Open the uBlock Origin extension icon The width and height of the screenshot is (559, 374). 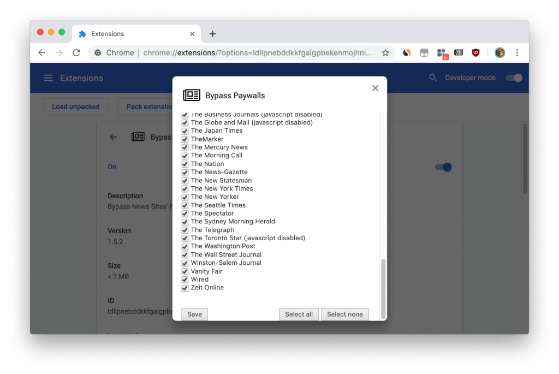(x=475, y=53)
